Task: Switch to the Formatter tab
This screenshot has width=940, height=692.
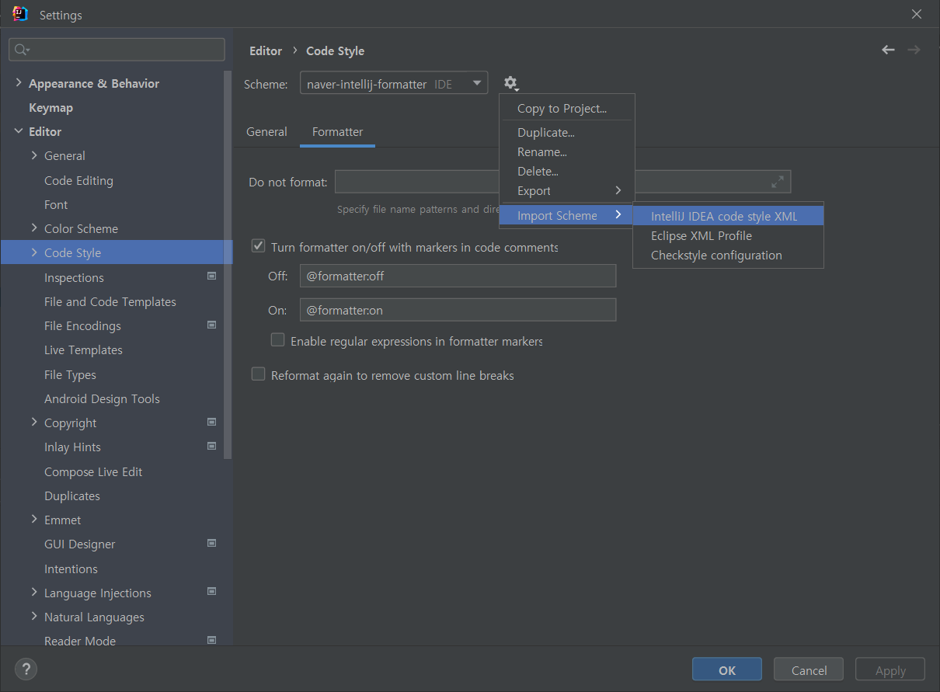Action: [337, 132]
